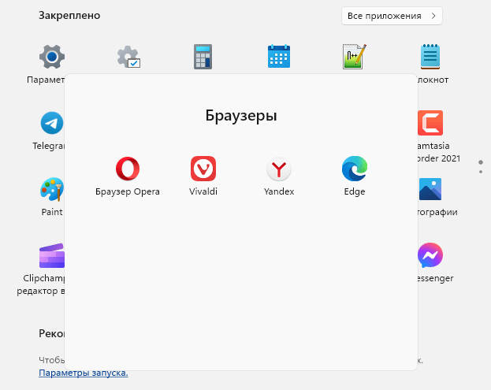
Task: Open the Telegram pinned app
Action: (52, 123)
